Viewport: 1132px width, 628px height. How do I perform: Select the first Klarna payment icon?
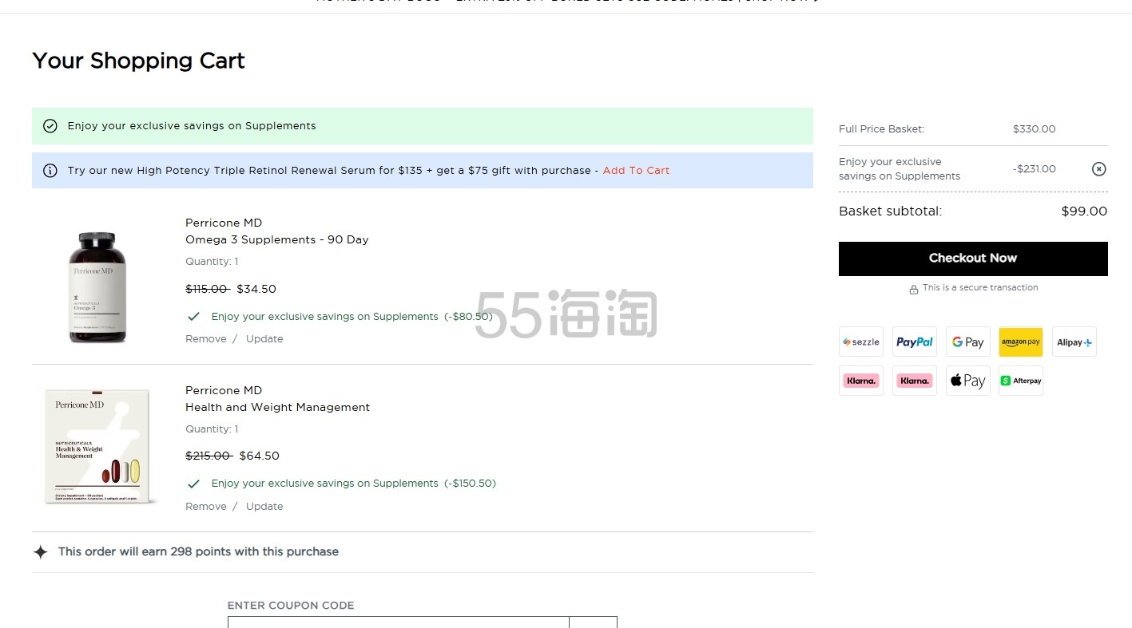tap(860, 381)
